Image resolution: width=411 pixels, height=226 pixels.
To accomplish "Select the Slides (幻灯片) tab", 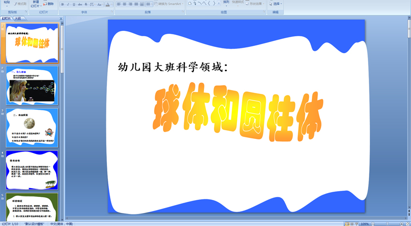I will click(6, 19).
